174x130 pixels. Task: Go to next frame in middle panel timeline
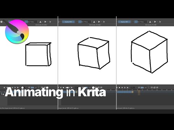pyautogui.click(x=72, y=87)
